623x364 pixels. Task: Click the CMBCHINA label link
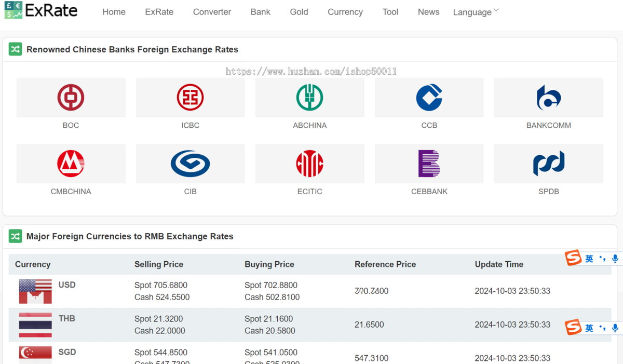[71, 192]
